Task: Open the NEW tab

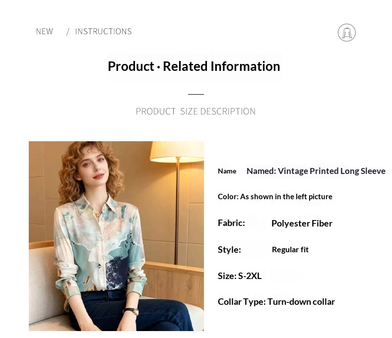Action: coord(45,32)
